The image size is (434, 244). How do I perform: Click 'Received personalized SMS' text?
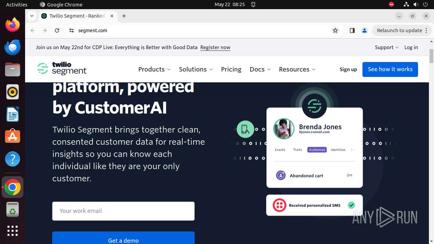[x=315, y=205]
